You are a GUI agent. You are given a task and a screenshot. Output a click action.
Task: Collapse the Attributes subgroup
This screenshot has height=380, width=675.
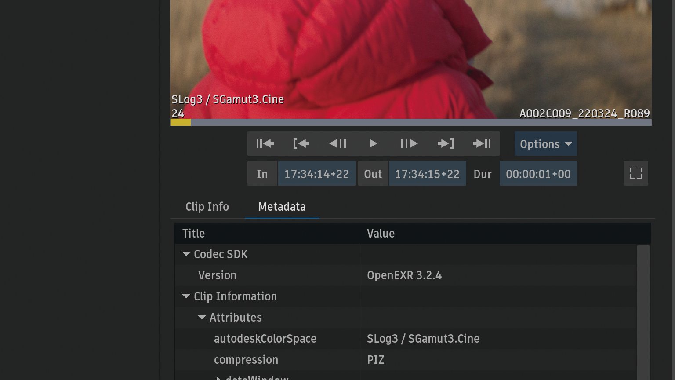tap(202, 318)
